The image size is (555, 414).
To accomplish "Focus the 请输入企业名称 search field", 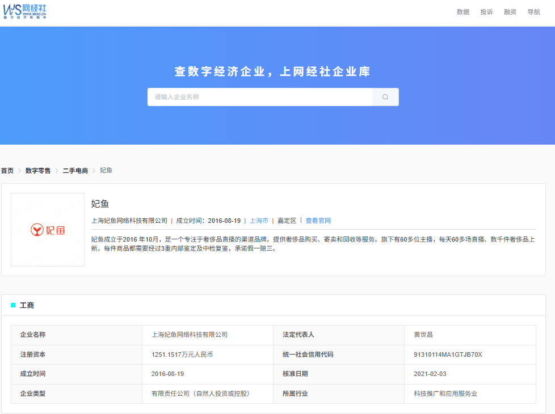I will [x=260, y=97].
